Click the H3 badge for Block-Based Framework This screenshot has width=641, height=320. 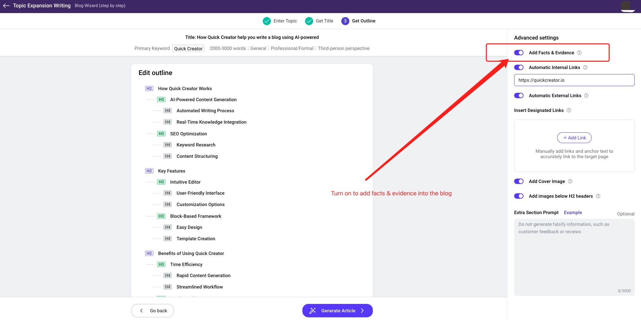tap(161, 216)
